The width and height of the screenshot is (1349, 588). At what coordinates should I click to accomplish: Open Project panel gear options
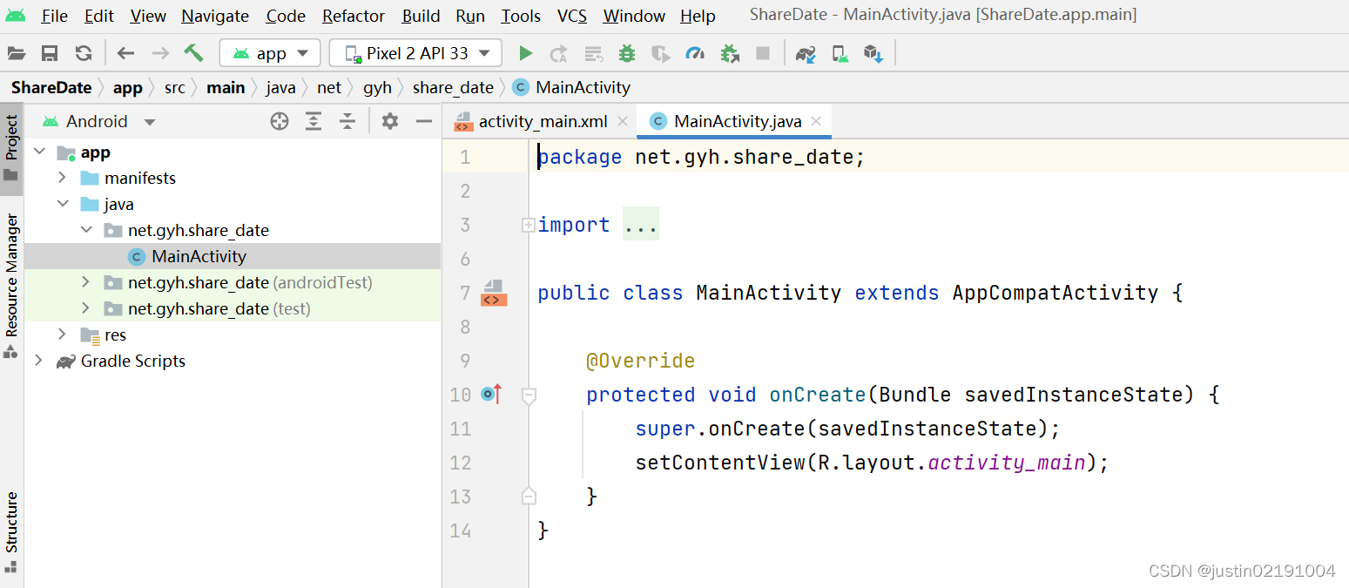[390, 121]
